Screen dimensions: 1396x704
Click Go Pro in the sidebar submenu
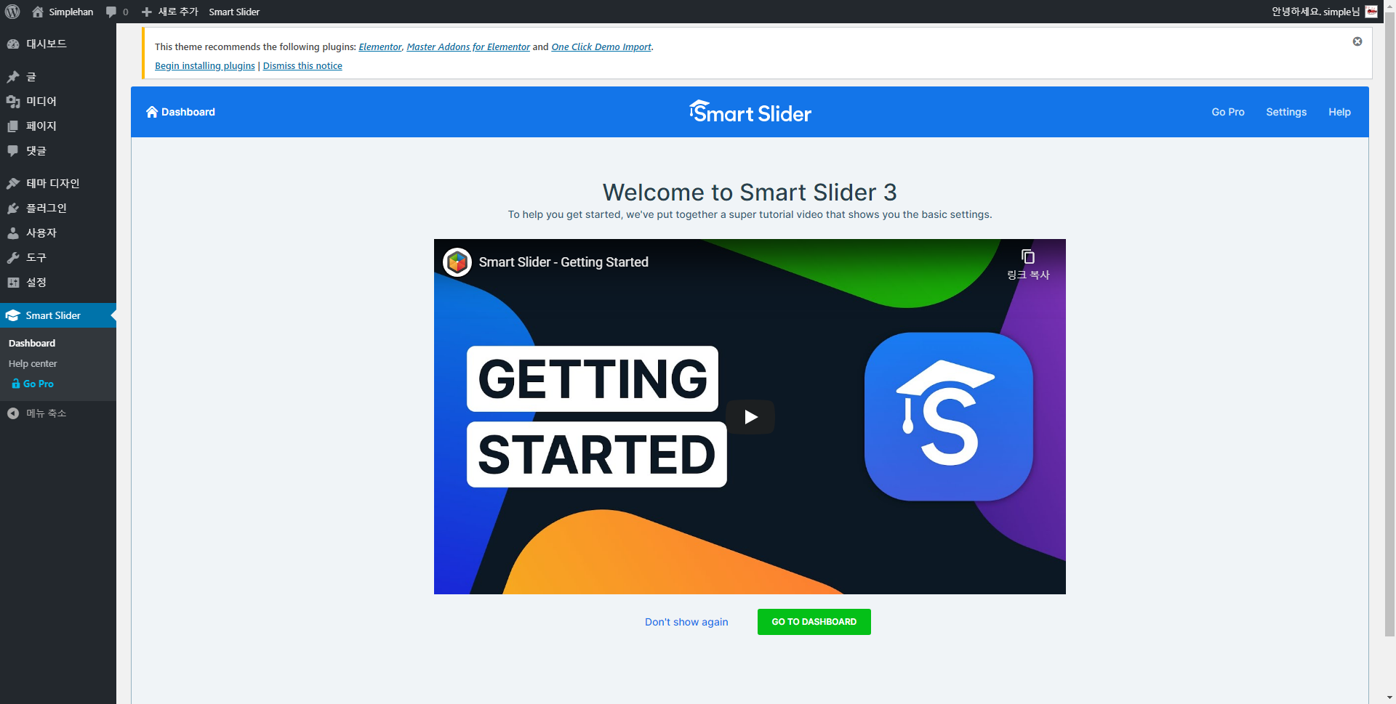pos(39,384)
